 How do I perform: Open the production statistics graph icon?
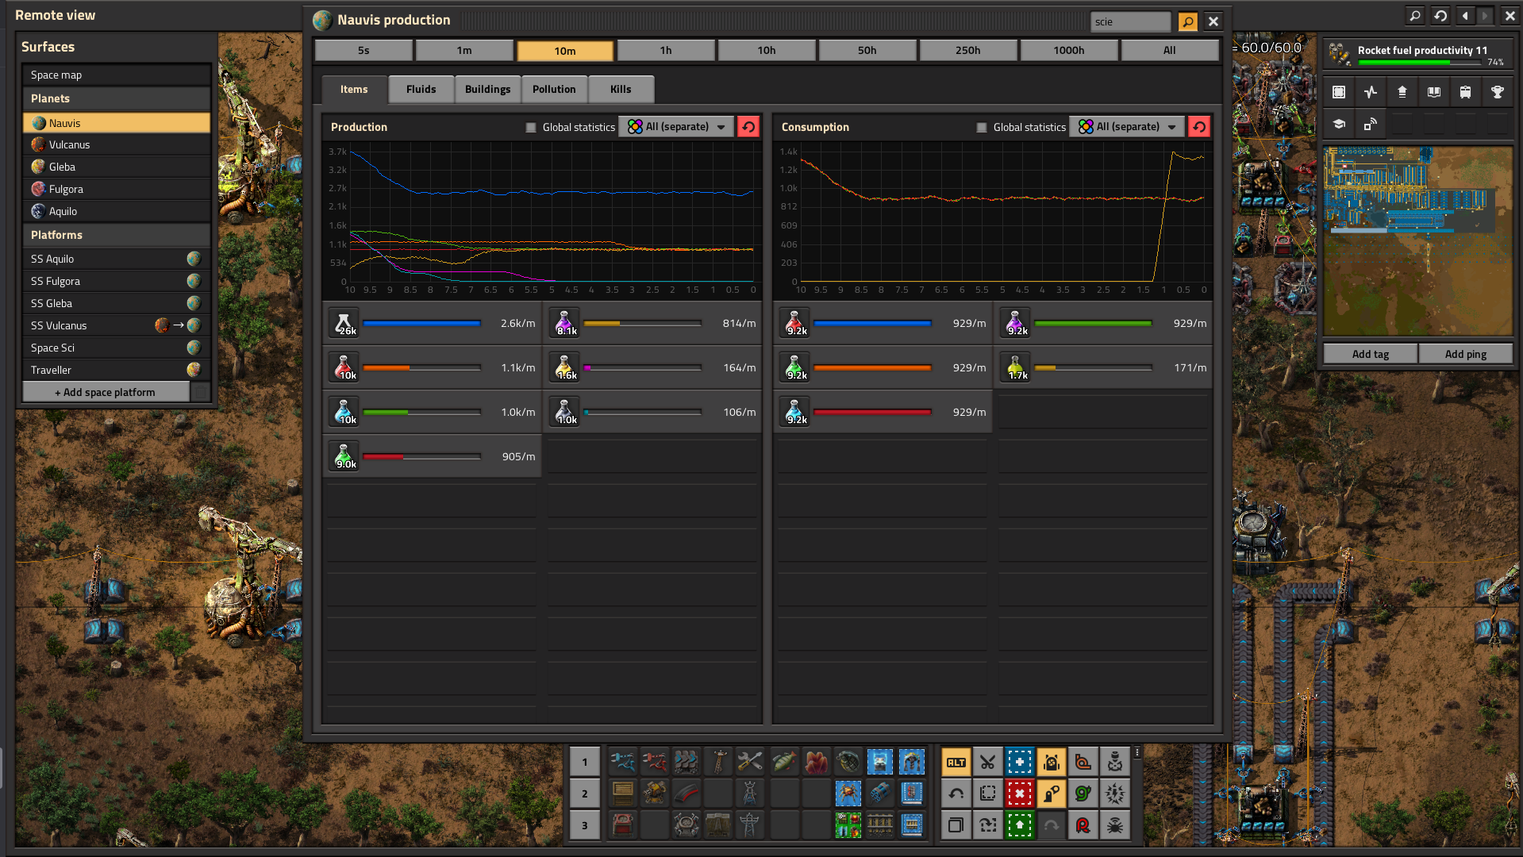click(1371, 92)
